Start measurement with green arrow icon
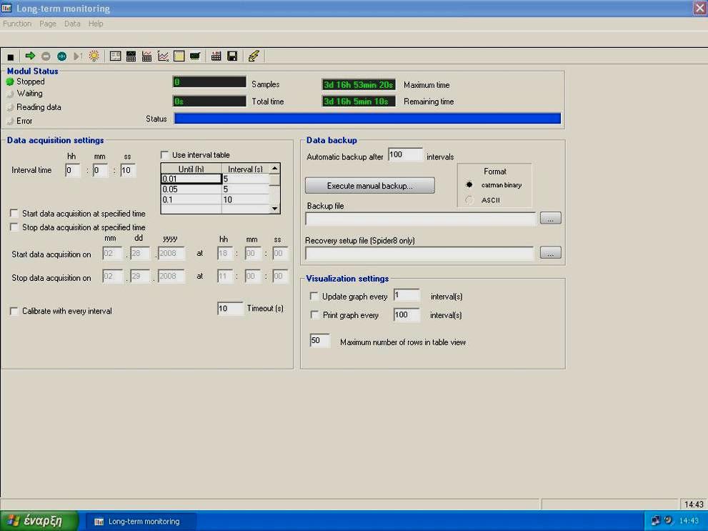 point(30,56)
